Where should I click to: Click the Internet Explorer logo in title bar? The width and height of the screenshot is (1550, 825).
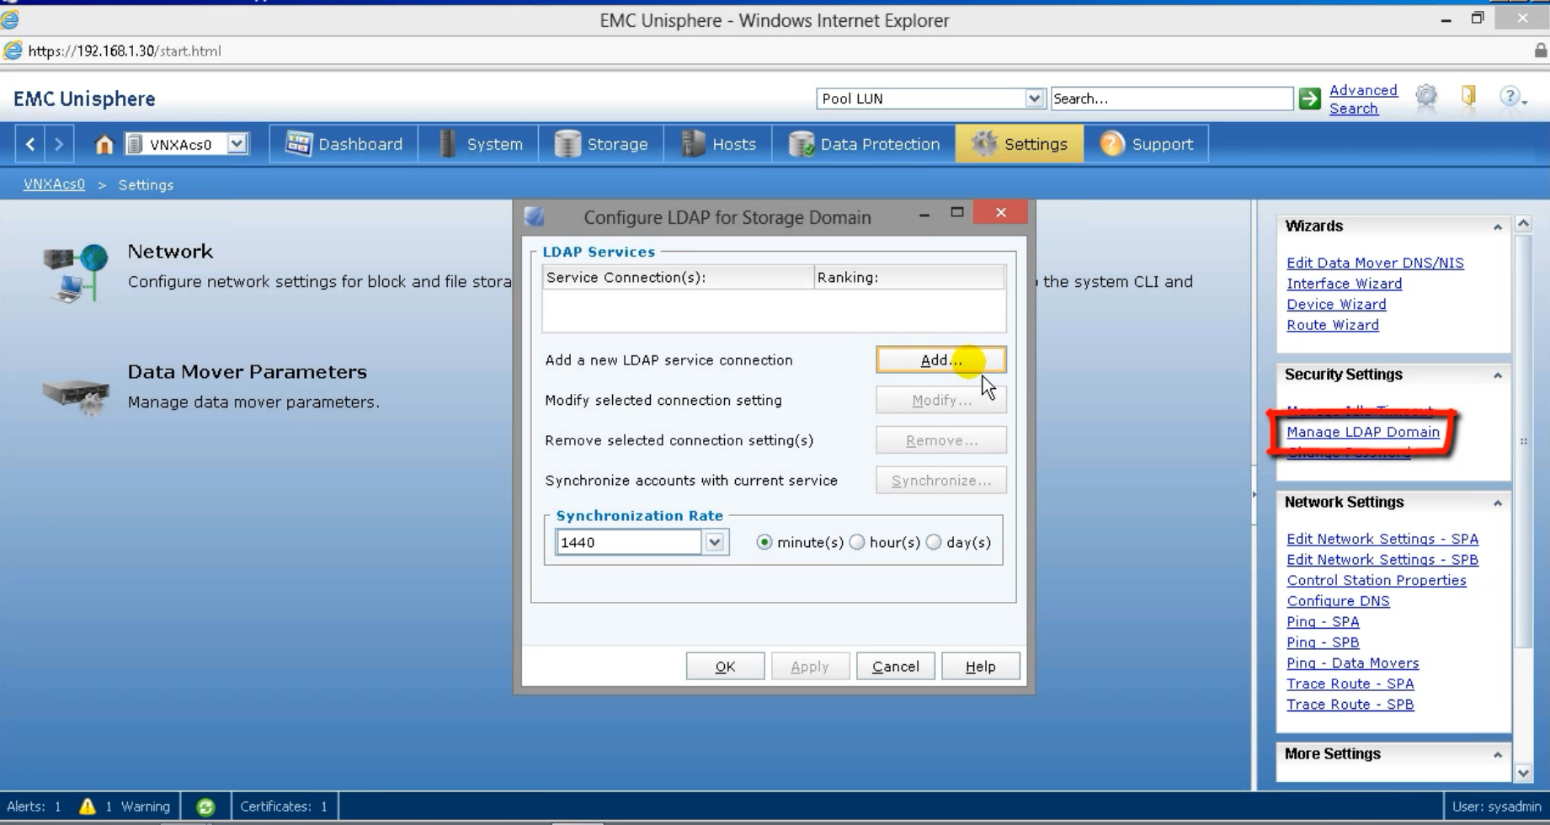tap(11, 20)
